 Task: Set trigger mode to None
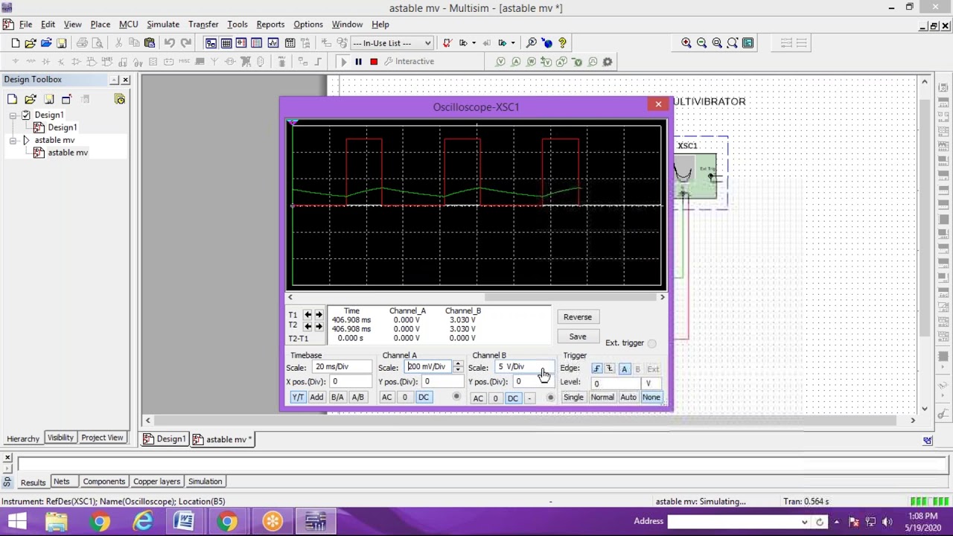(x=651, y=398)
